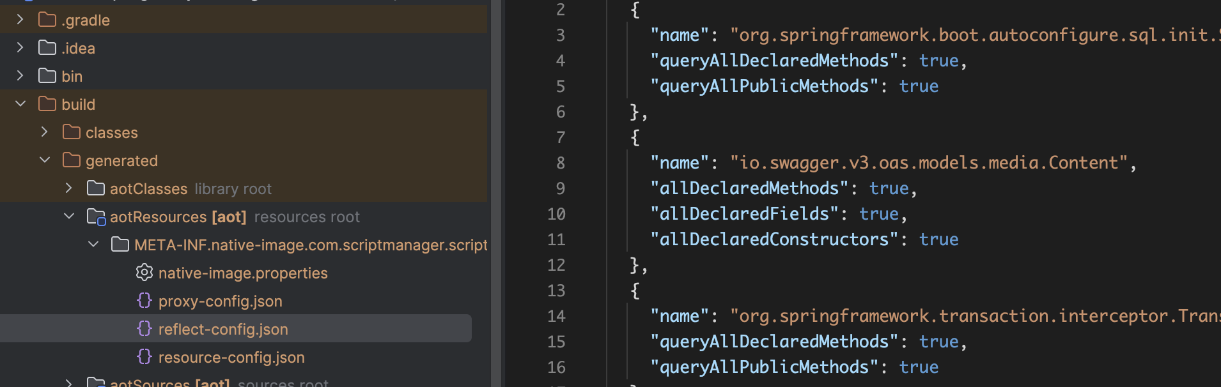Expand the classes folder arrow
1221x387 pixels.
click(x=44, y=132)
